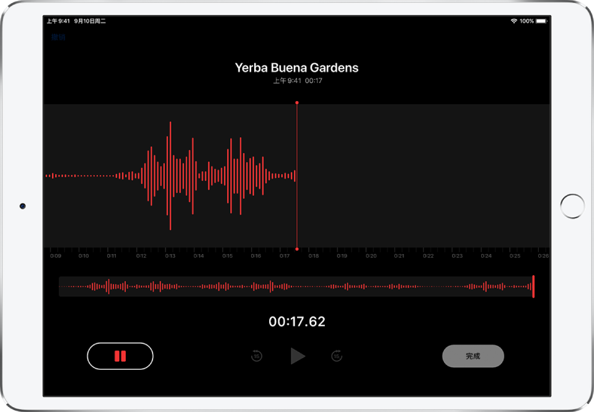594x412 pixels.
Task: Tap the status bar clock showing 上午9:41
Action: click(58, 21)
